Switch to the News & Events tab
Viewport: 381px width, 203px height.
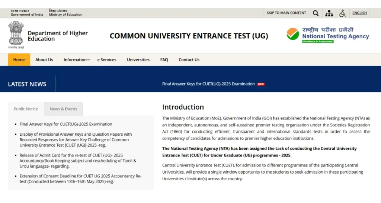63,109
